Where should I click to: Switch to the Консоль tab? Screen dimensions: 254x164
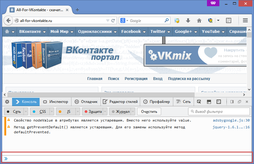click(x=26, y=102)
